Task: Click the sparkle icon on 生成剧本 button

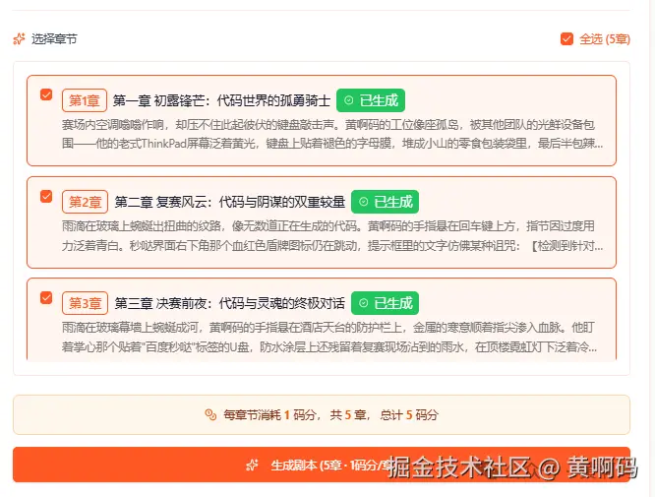Action: pyautogui.click(x=253, y=465)
